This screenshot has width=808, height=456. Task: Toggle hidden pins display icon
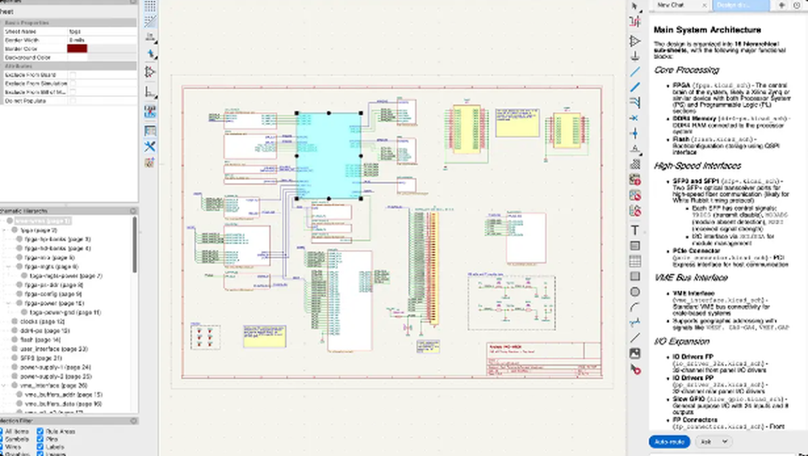coord(150,72)
